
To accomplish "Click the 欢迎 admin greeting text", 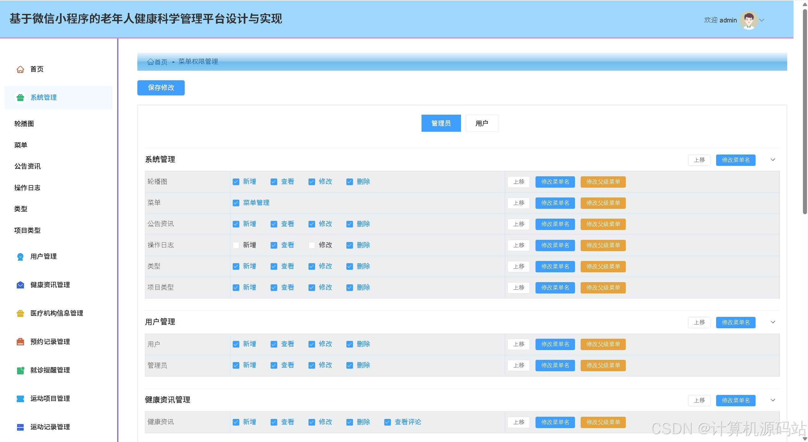I will coord(720,20).
